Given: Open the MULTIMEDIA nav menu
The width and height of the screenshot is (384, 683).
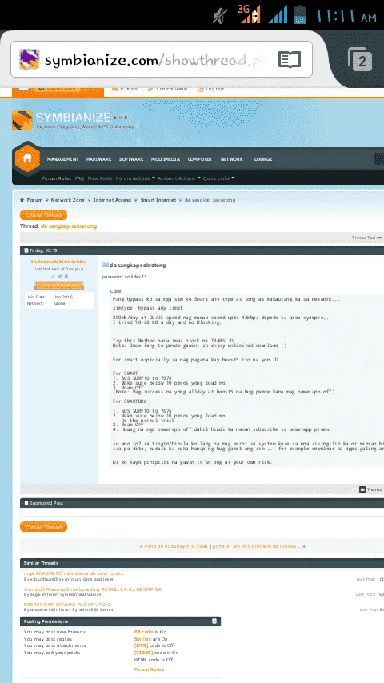Looking at the screenshot, I should (165, 159).
